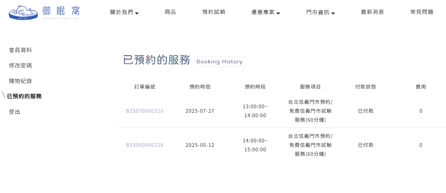Click the 付款狀態 column header
446x193 pixels.
(x=366, y=87)
